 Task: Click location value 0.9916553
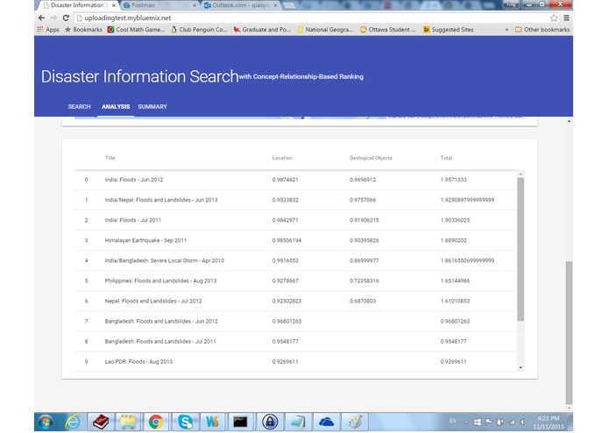pyautogui.click(x=285, y=260)
